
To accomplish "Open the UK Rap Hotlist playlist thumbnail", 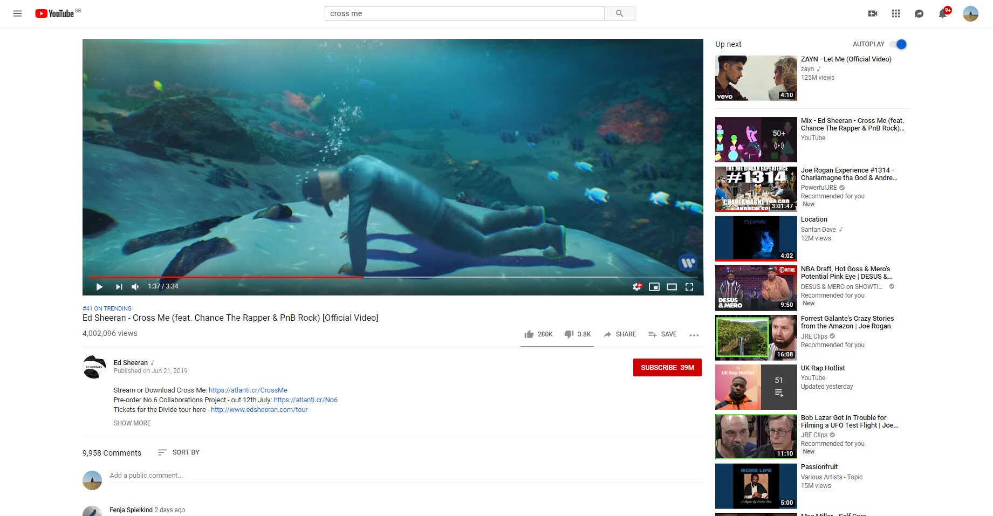I will tap(756, 387).
